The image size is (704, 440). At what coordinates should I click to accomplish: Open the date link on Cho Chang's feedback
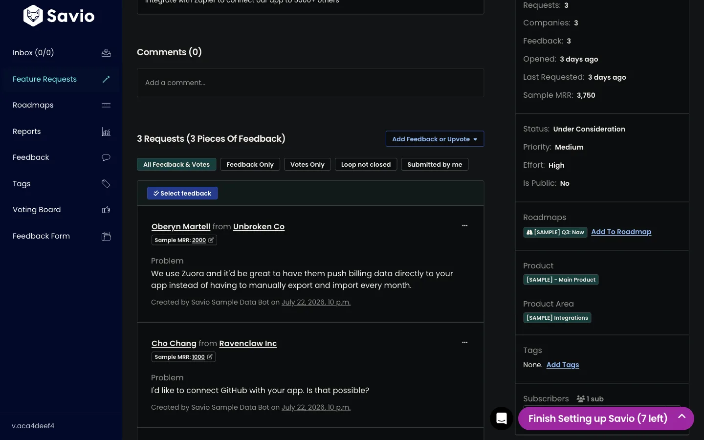[x=316, y=407]
